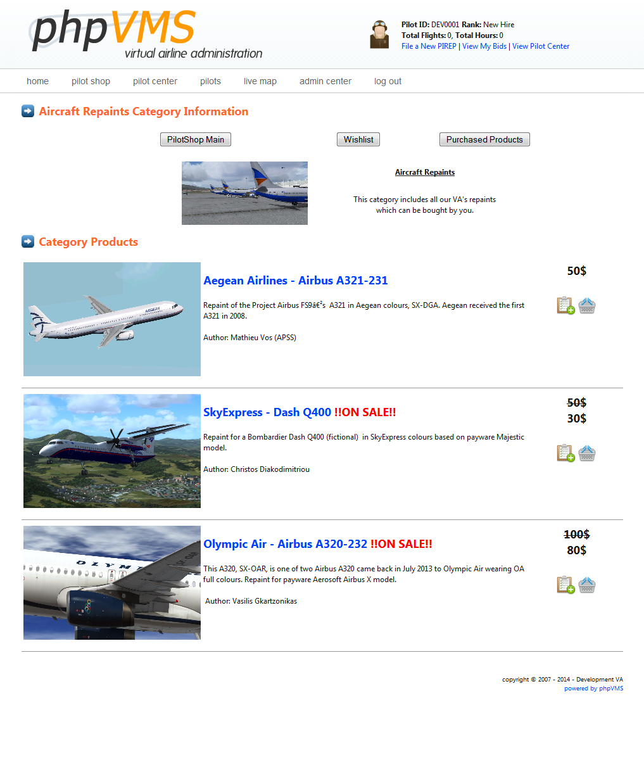Go to the admin center menu
Screen dimensions: 644x762
(325, 81)
